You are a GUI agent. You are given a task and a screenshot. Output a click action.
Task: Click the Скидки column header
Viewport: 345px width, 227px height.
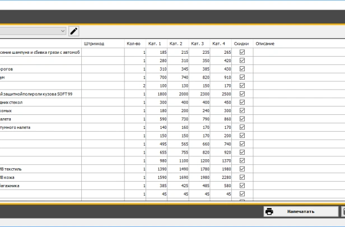[241, 44]
